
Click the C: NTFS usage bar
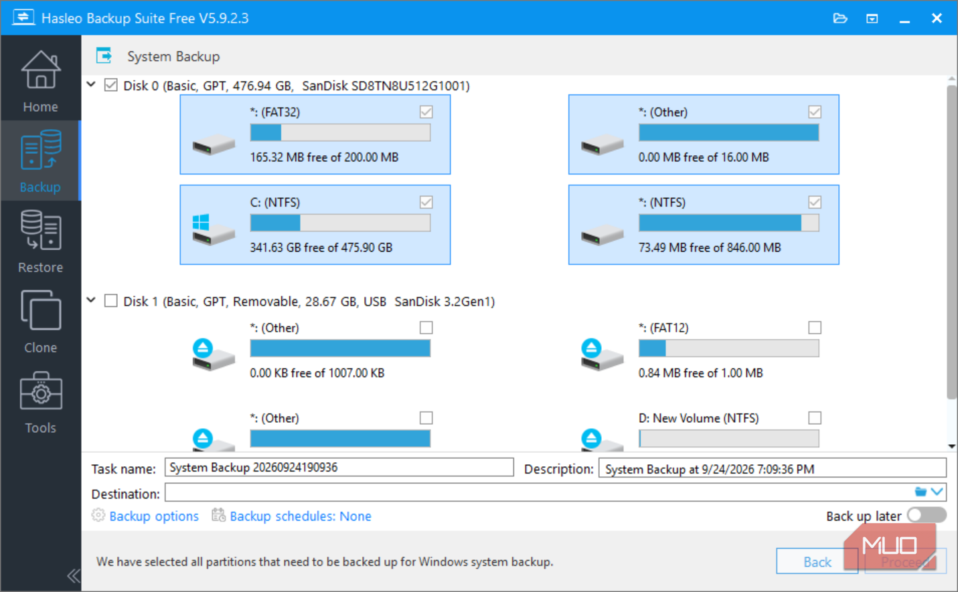pos(340,223)
